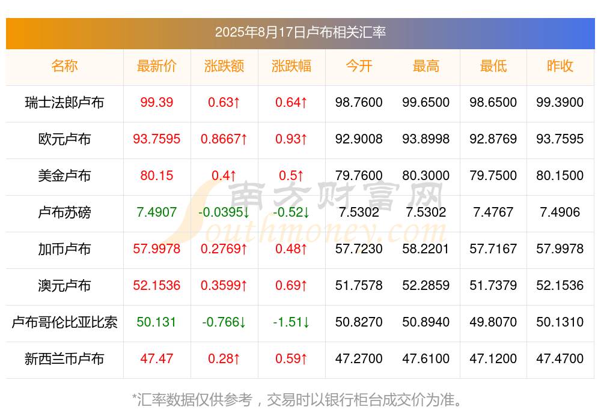Click the change percent -1.51↓

[291, 322]
